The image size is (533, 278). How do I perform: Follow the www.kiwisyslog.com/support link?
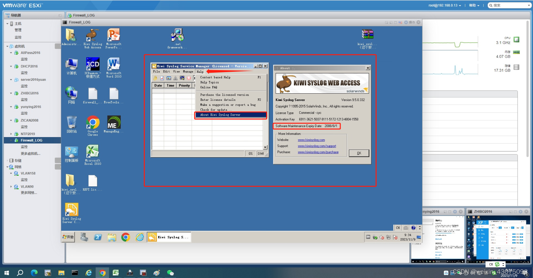point(317,146)
